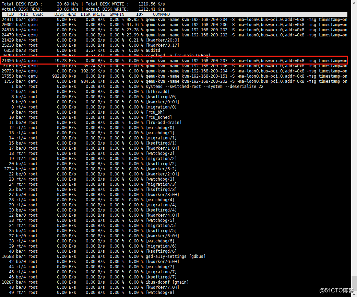Click the [migration/0] command
Image resolution: width=357 pixels, height=297 pixels.
tap(162, 107)
